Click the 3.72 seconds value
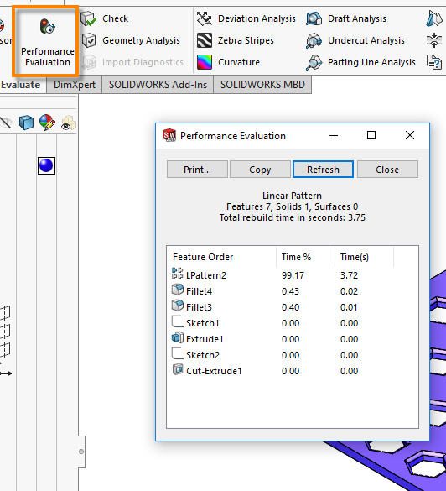Viewport: 446px width, 491px height. click(349, 275)
